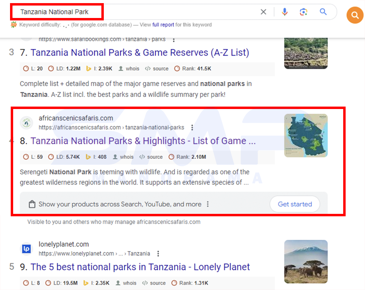Click the blue magnifier search icon
The width and height of the screenshot is (365, 290).
click(323, 12)
